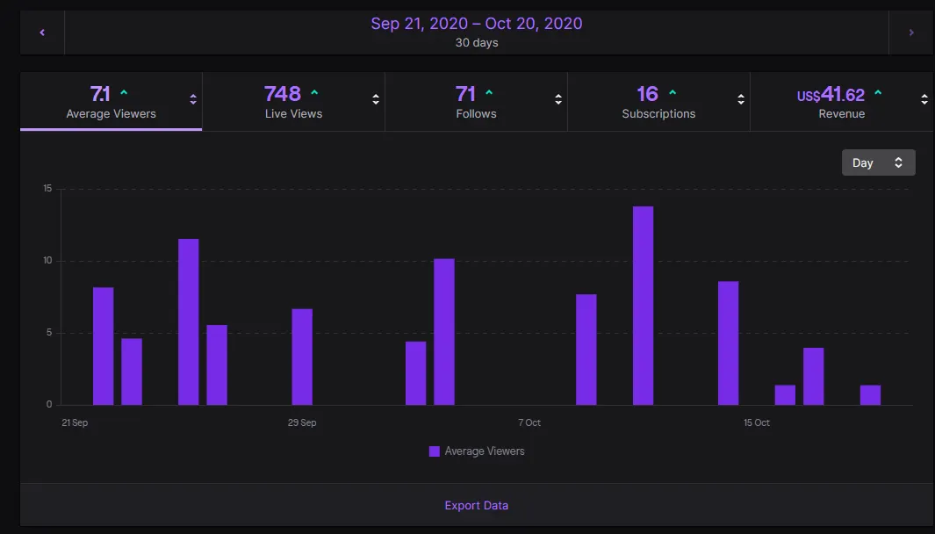Open the Sep 21 – Oct 20 date picker
The height and width of the screenshot is (534, 935).
point(477,32)
